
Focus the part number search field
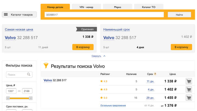click(x=104, y=15)
